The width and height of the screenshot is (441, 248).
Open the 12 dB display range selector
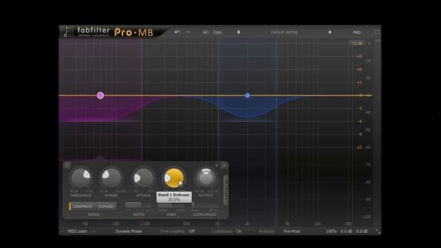tap(357, 43)
